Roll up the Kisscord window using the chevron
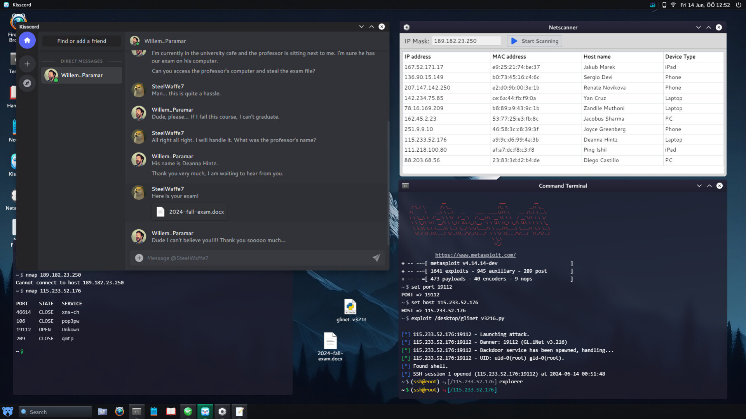The width and height of the screenshot is (746, 419). click(371, 26)
